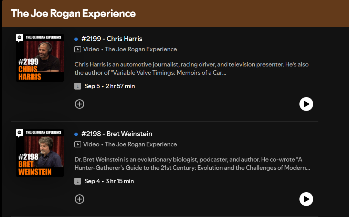Select the Bret Weinstein episode cover thumbnail
Viewport: 349px width, 217px height.
[x=40, y=153]
